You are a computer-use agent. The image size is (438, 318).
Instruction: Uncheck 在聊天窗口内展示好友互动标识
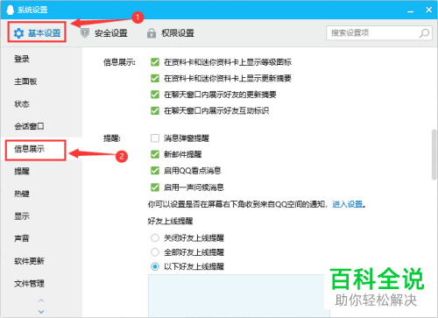pos(155,110)
